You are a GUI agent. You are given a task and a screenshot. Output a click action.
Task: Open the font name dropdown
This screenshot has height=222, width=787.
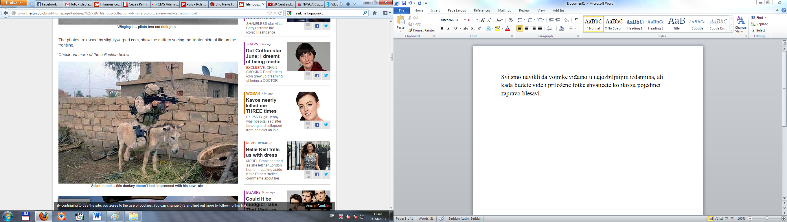[x=465, y=20]
